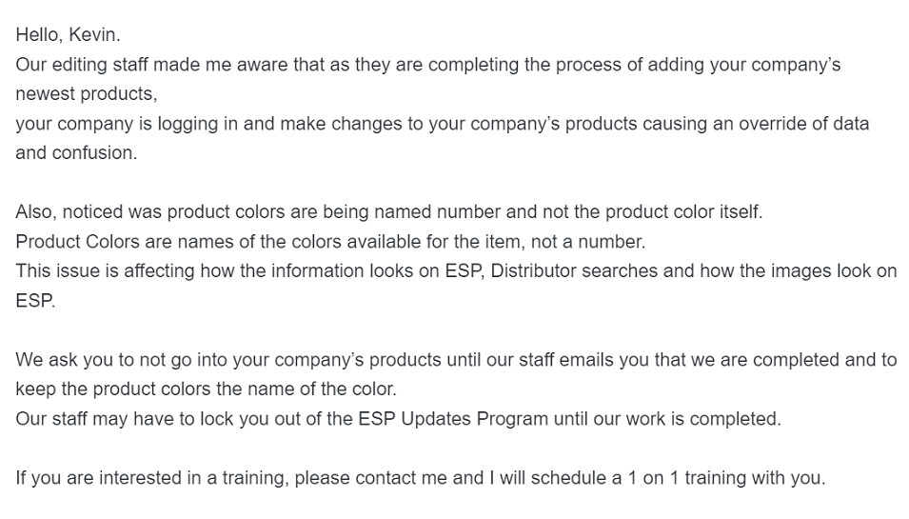The image size is (909, 519).
Task: Click 'Product Colors' at the line start
Action: (78, 242)
